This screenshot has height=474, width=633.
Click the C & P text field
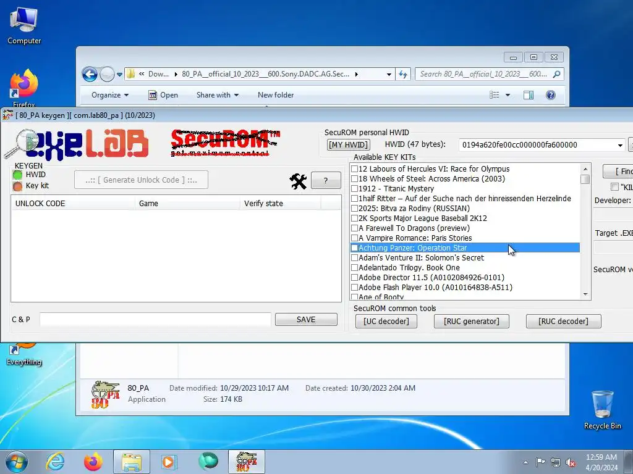point(155,320)
